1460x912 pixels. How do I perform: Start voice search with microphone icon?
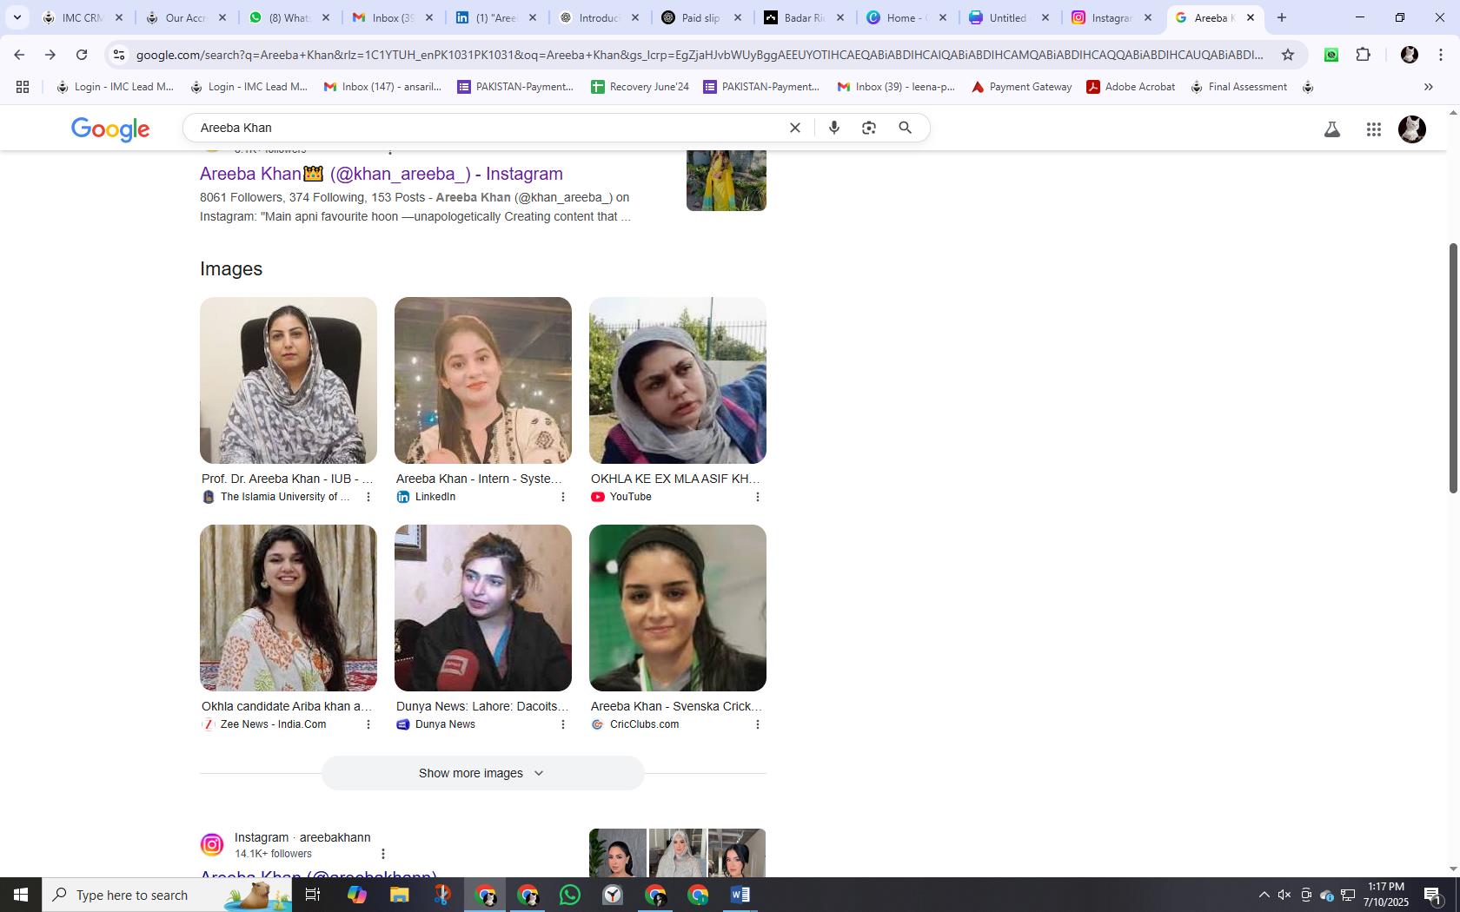pos(834,128)
